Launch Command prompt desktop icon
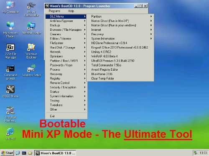Screen dimensions: 209x156 (x=10, y=72)
